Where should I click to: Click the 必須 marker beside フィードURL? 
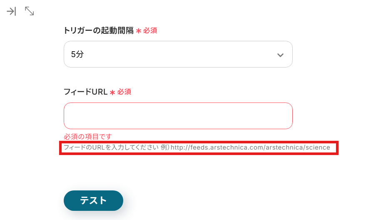point(124,92)
